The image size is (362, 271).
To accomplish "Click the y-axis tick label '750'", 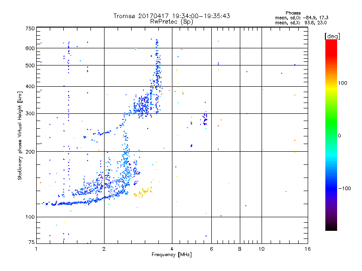I will 30,28.
